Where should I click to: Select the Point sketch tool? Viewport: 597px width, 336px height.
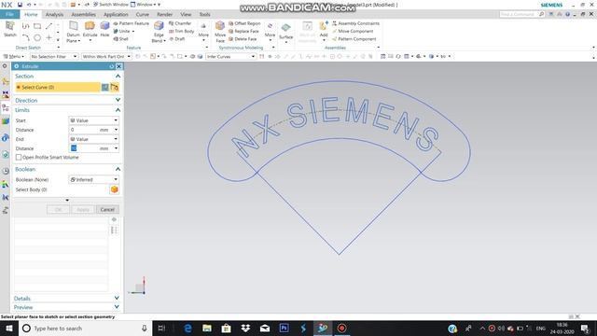pyautogui.click(x=49, y=37)
